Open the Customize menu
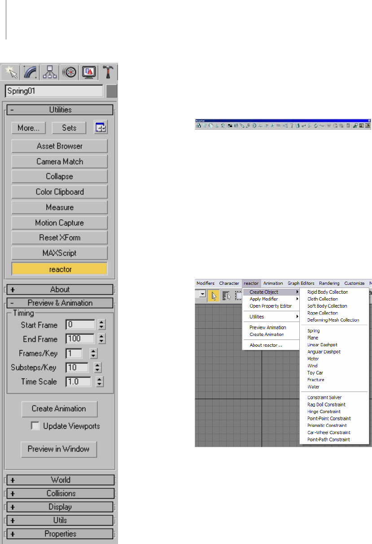Screen dimensions: 372x544 tap(354, 283)
